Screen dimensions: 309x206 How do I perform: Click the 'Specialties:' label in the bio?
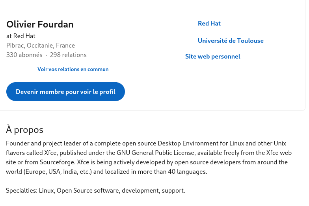point(22,190)
